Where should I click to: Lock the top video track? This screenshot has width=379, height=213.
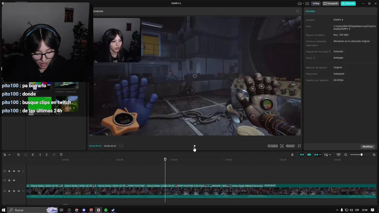[9, 171]
